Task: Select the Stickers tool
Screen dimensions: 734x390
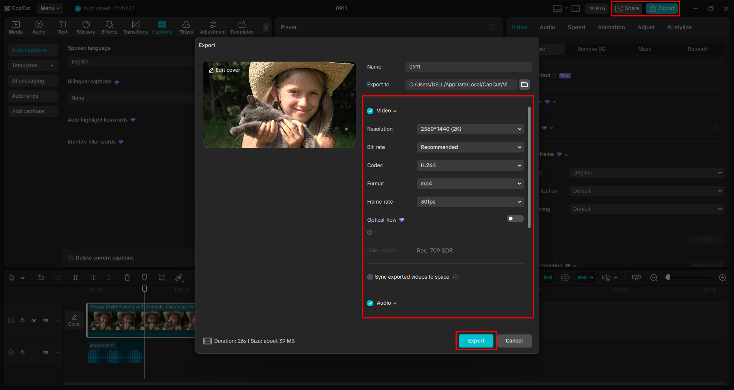Action: coord(86,27)
